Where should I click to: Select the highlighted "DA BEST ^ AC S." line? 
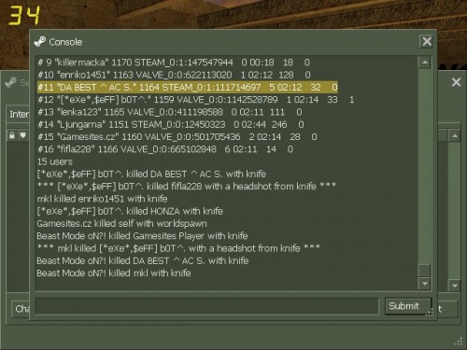(188, 88)
